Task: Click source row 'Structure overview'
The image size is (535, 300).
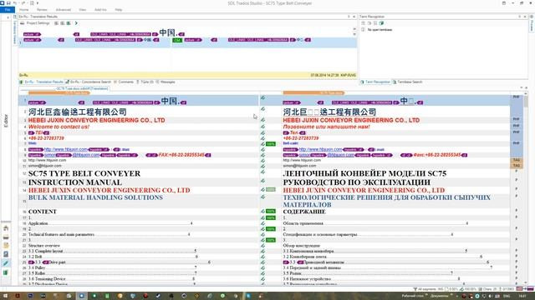Action: coord(44,246)
